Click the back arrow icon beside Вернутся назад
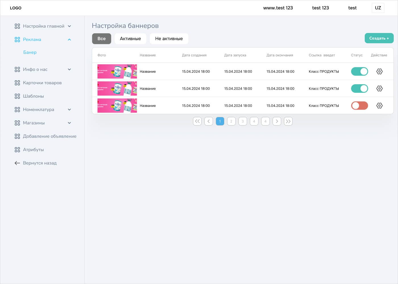 coord(17,163)
